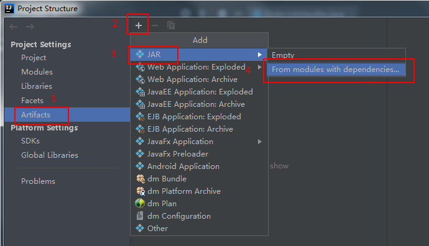
Task: Go forward with the right arrow
Action: (x=30, y=27)
